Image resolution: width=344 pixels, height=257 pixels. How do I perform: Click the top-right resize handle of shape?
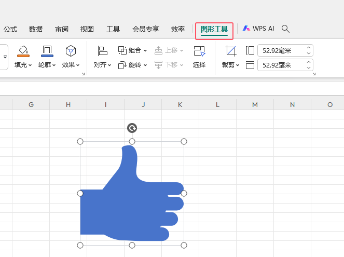point(184,141)
